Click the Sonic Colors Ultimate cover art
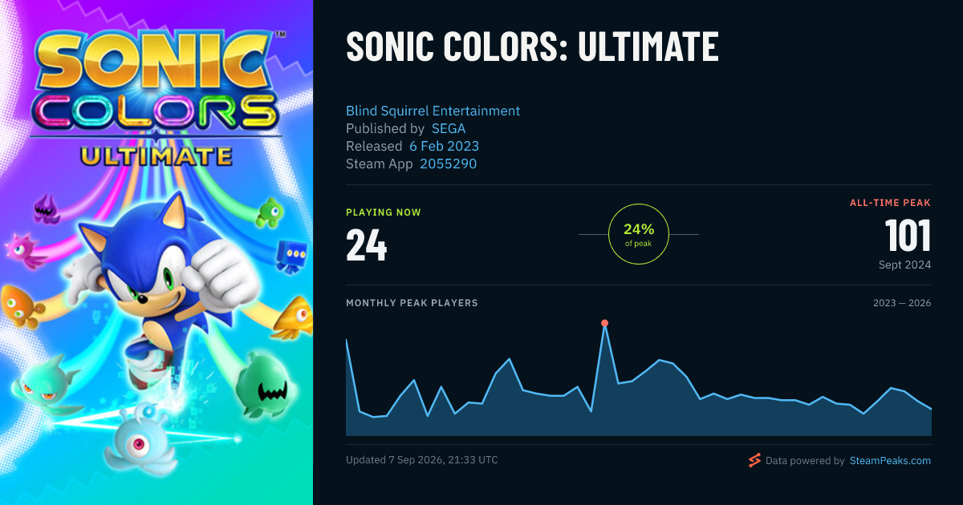963x505 pixels. (x=156, y=252)
